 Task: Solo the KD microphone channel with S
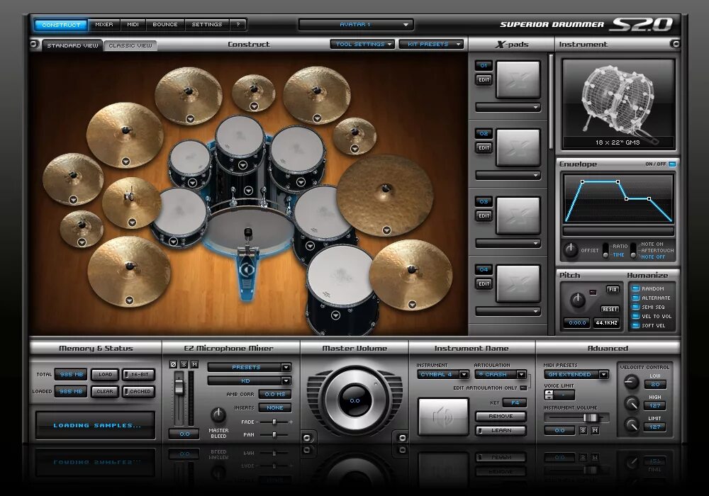(184, 364)
